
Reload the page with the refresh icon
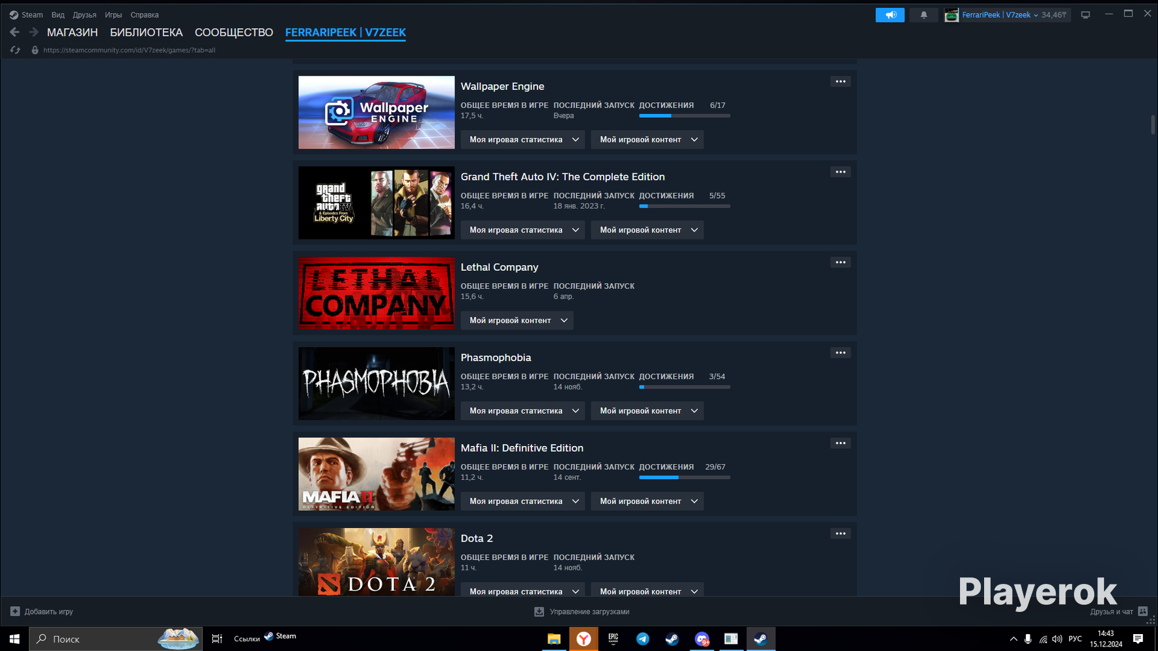point(15,50)
